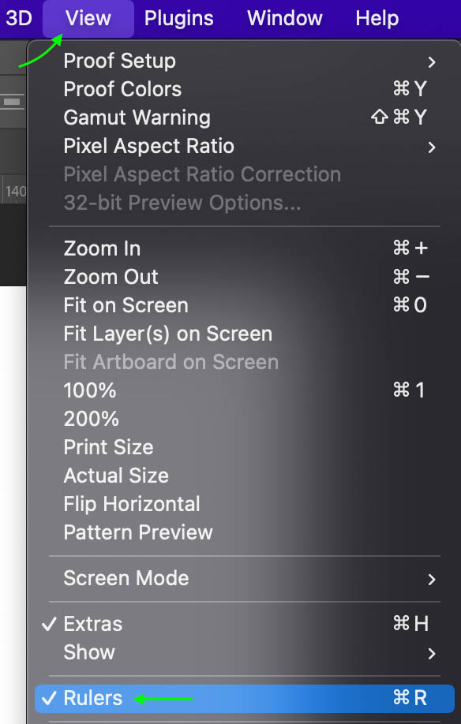461x724 pixels.
Task: Toggle Extras off
Action: pos(92,624)
